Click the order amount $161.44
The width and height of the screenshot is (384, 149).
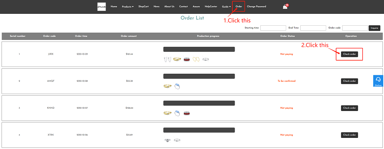pos(129,54)
